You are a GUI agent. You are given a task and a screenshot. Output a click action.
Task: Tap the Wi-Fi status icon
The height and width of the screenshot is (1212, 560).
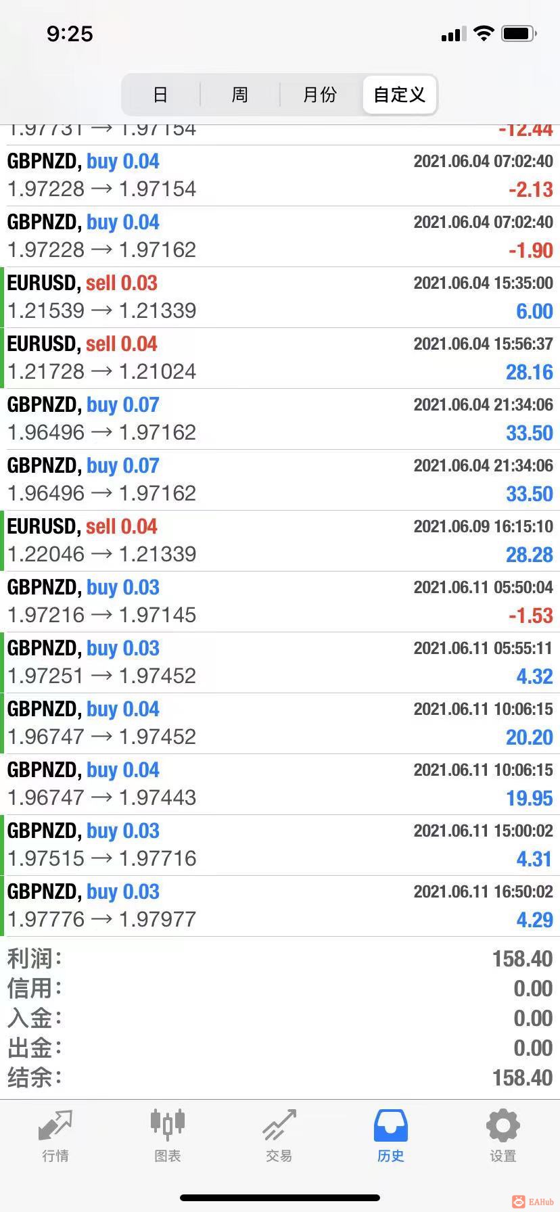click(484, 33)
